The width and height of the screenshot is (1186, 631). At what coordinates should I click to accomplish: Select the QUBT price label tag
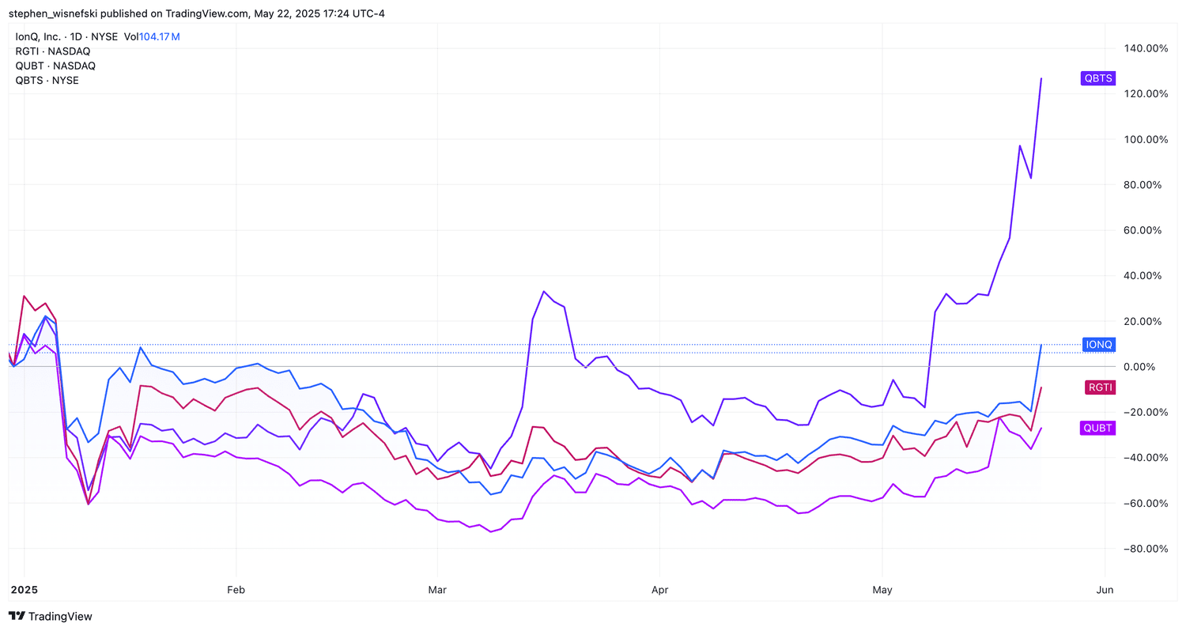click(x=1097, y=428)
